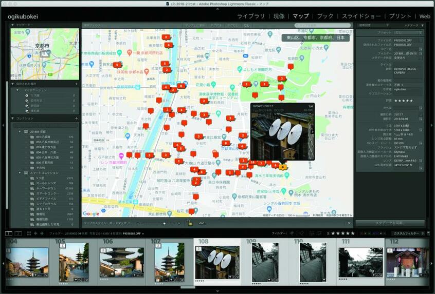The width and height of the screenshot is (435, 294).
Task: Open the オールドレンズ smart collection icon
Action: 32,183
